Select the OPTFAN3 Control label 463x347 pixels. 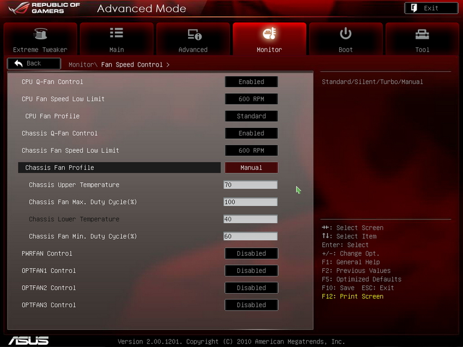[49, 305]
